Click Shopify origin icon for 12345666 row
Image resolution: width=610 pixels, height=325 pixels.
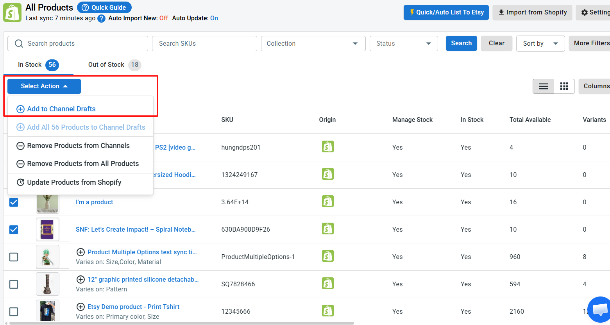[x=328, y=311]
